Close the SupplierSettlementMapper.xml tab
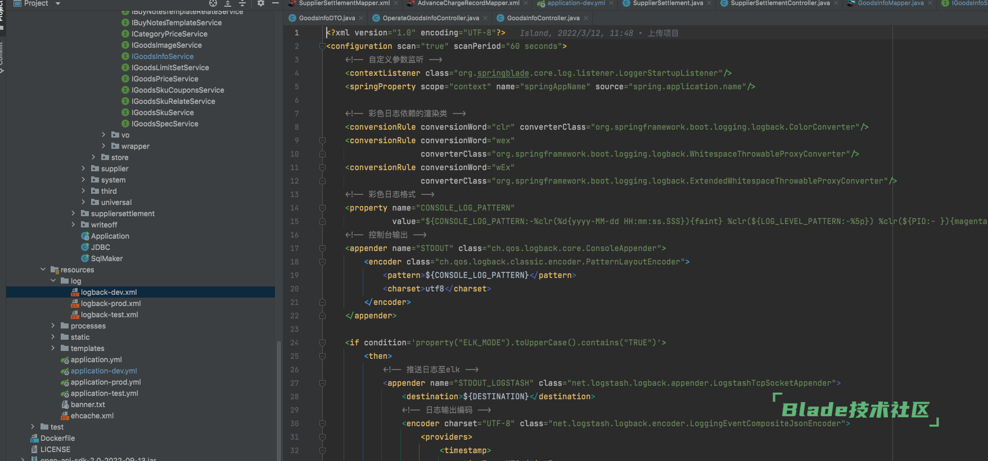 click(396, 3)
